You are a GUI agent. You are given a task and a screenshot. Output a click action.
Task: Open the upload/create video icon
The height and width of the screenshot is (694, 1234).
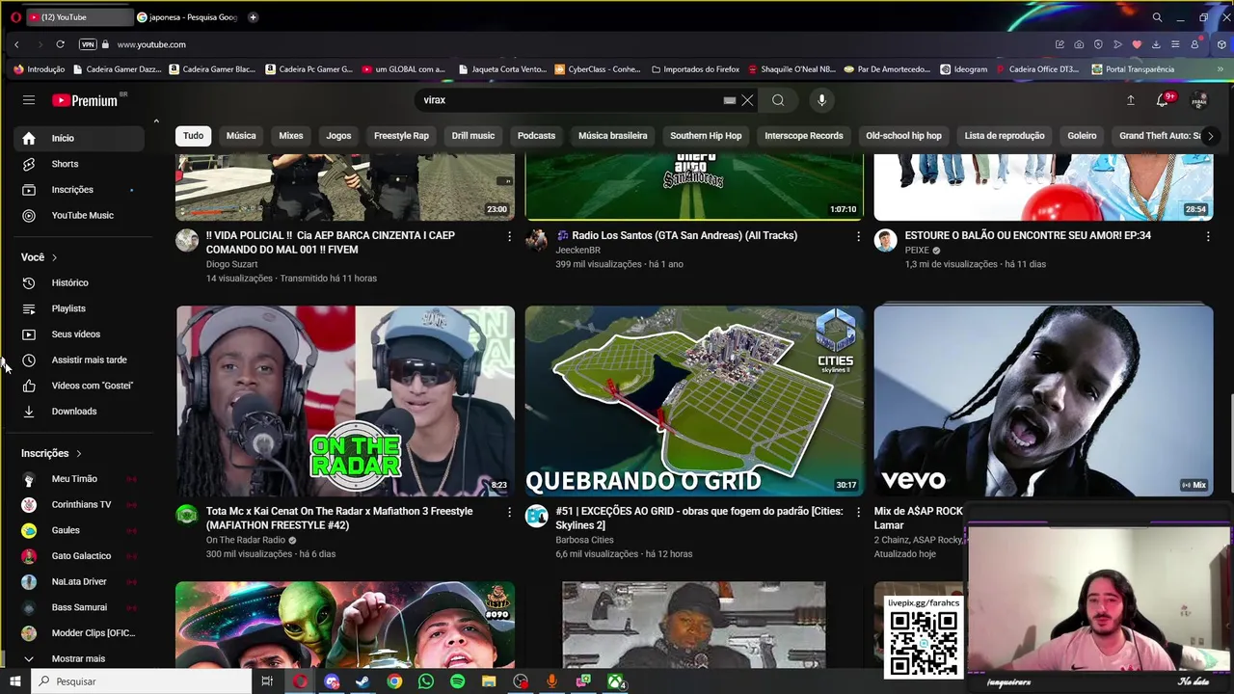pos(1131,100)
